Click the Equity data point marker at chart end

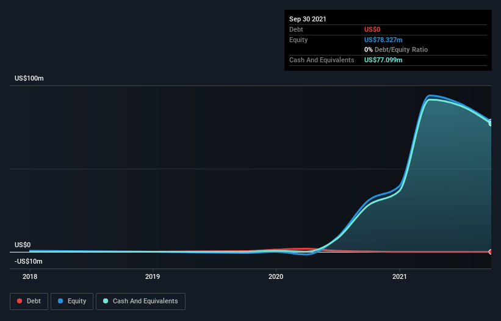(x=491, y=121)
